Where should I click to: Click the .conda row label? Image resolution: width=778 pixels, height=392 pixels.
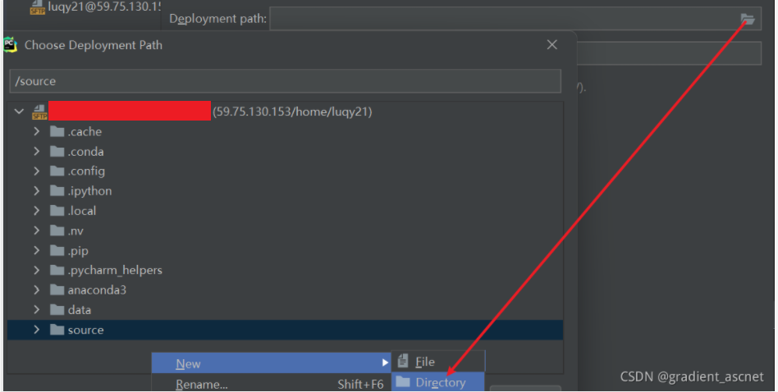point(86,151)
